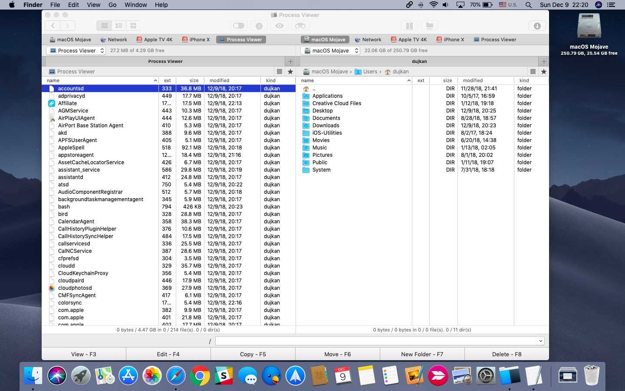Image resolution: width=625 pixels, height=391 pixels.
Task: Open search with the binoculars icon
Action: click(300, 26)
